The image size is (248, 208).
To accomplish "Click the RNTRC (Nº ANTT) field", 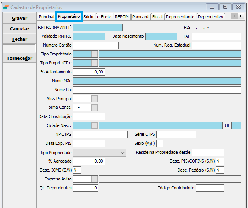I will [97, 27].
